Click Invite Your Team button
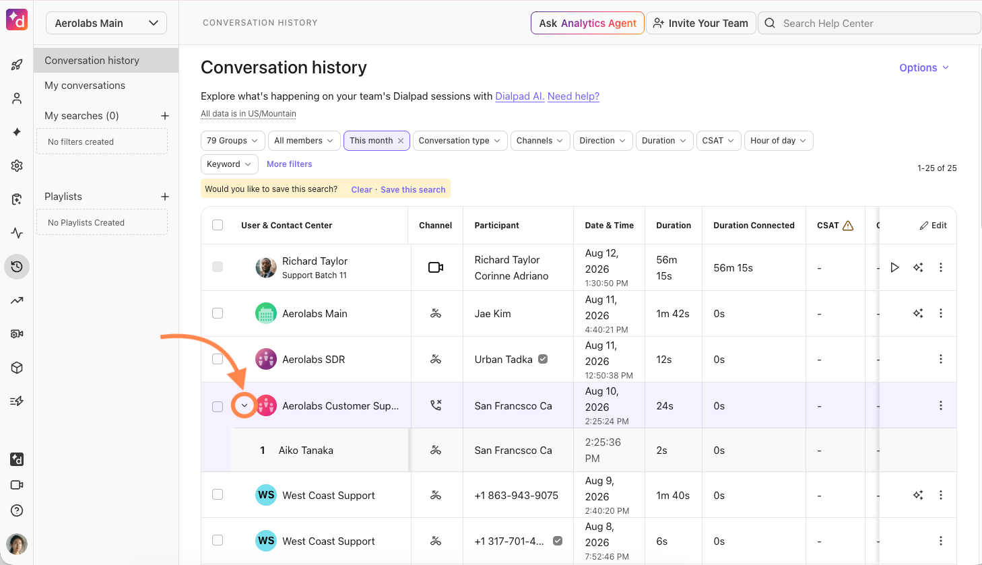982x565 pixels. point(700,23)
